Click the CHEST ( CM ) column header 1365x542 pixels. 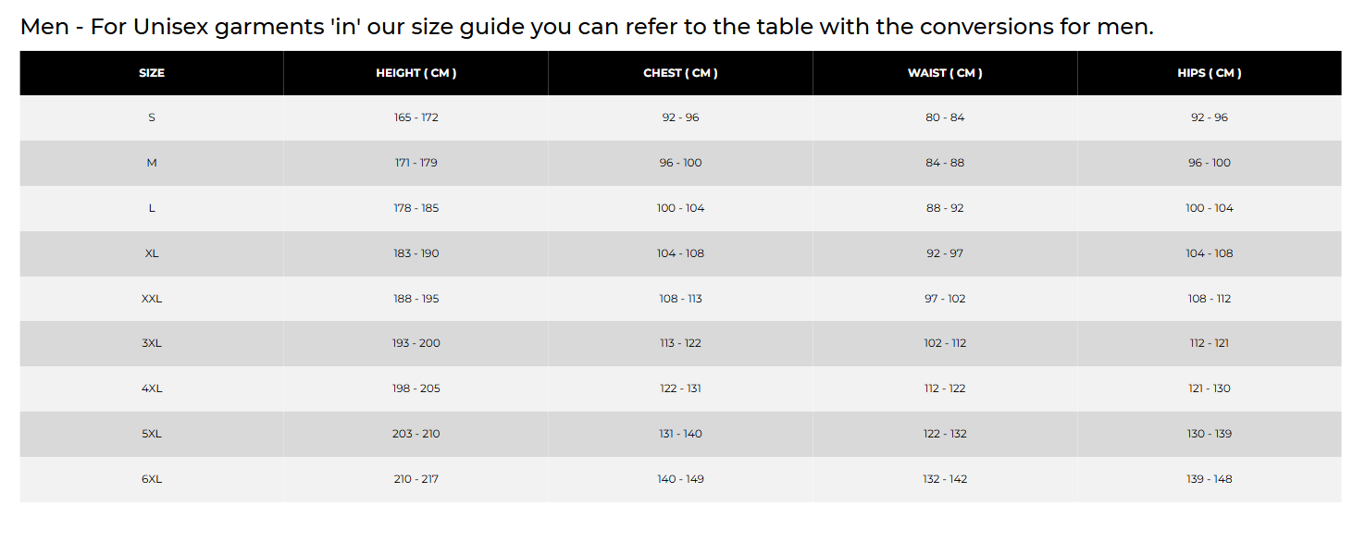pos(680,73)
